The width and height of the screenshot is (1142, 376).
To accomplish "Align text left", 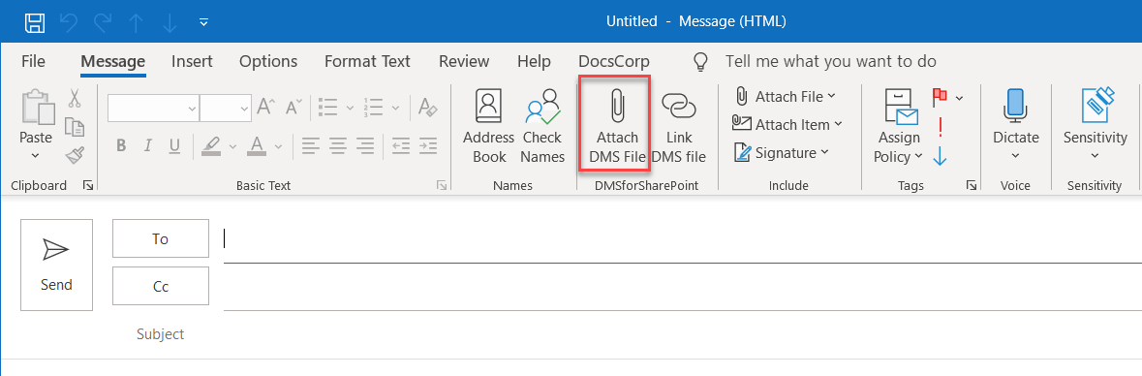I will point(311,145).
